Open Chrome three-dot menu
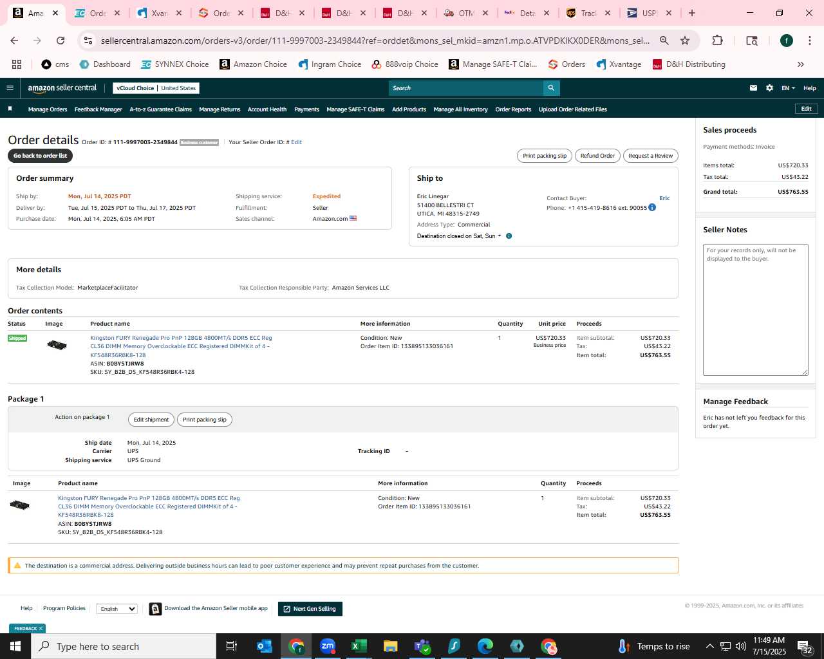Screen dimensions: 824x659 809,41
